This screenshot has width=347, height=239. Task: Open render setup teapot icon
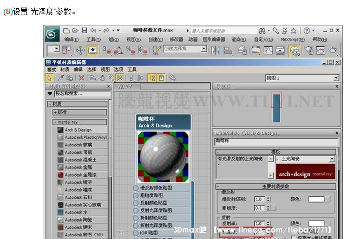pyautogui.click(x=309, y=50)
